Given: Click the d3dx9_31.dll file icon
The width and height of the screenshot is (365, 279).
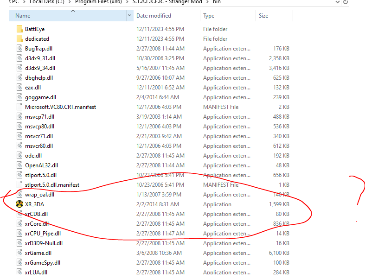Looking at the screenshot, I should pos(20,58).
